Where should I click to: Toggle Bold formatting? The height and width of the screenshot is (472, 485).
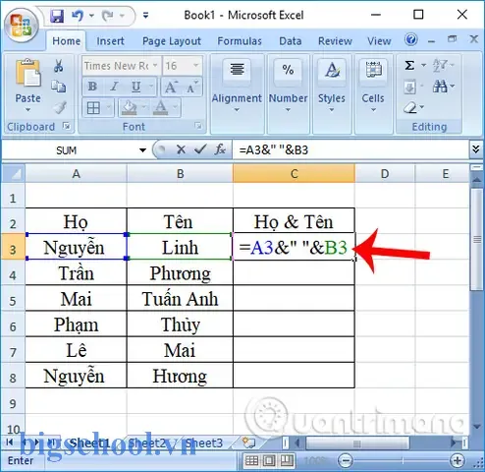tap(92, 87)
